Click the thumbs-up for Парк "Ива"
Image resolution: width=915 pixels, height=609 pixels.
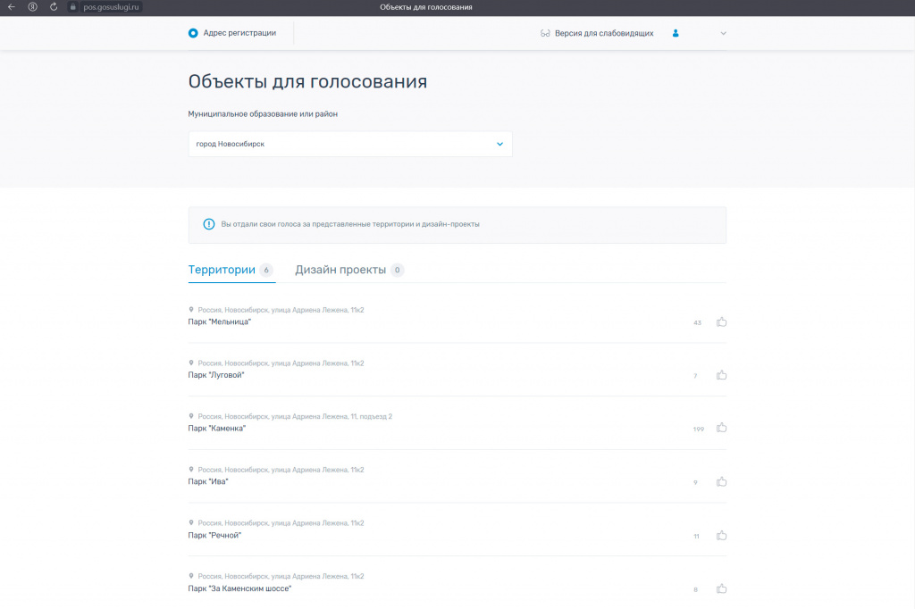(721, 481)
